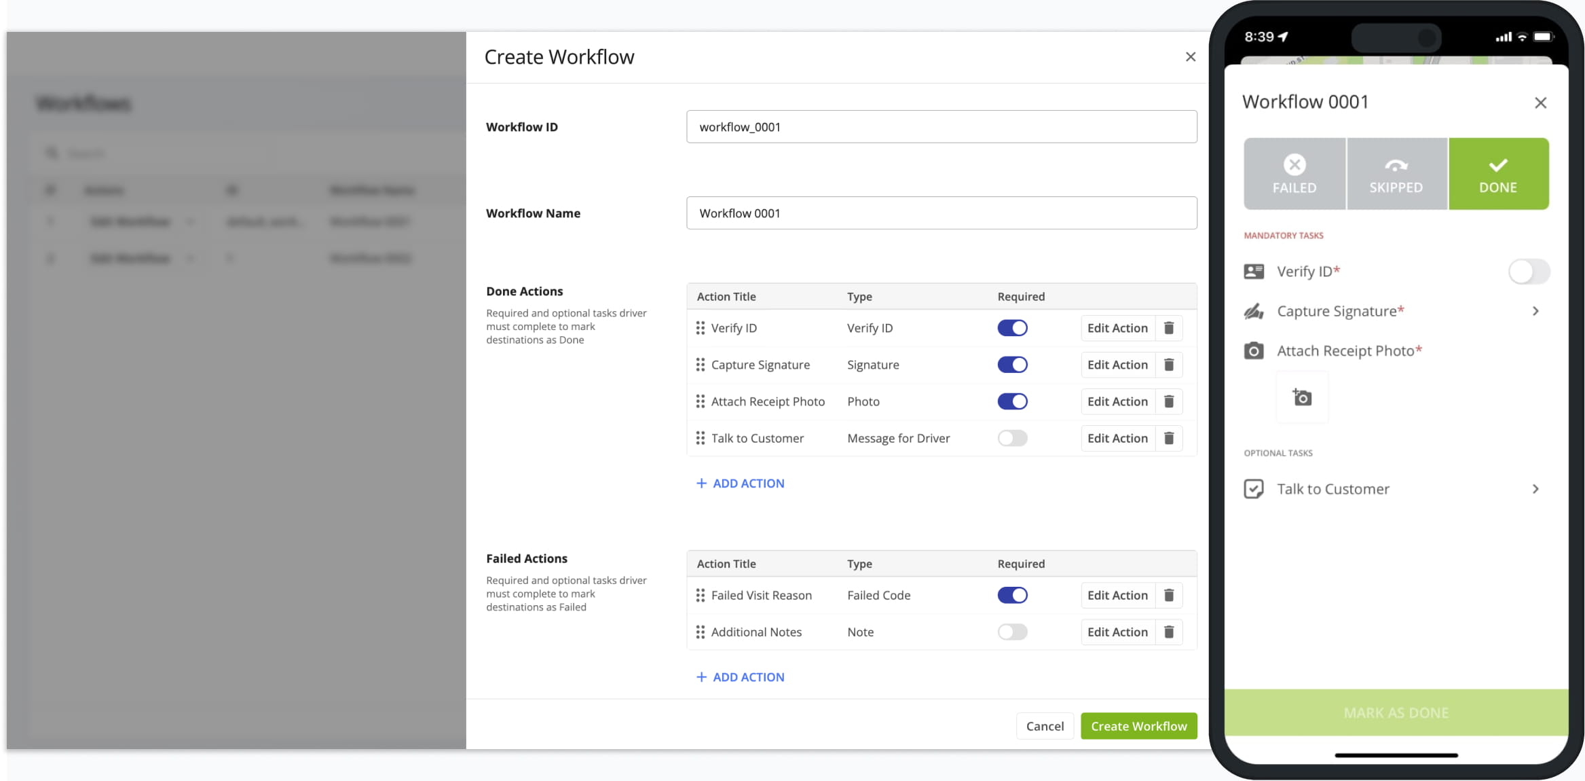Click Add Action under Done Actions

(740, 484)
